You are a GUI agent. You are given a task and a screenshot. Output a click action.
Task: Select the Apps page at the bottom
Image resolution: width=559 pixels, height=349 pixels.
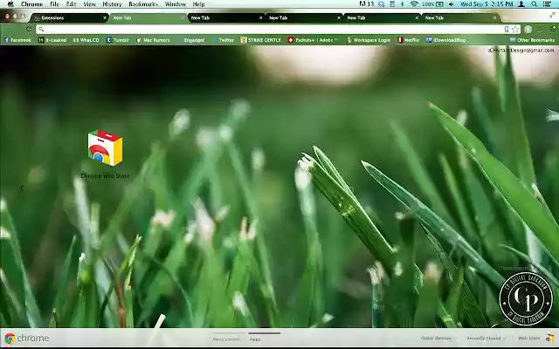(x=254, y=339)
